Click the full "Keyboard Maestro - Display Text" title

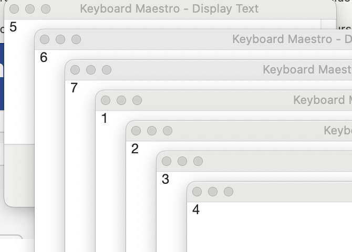[169, 9]
